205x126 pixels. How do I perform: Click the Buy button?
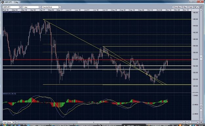185,7
